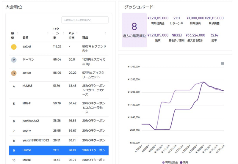Click Hirose's back rate 94.10
238x164 pixels.
click(72, 150)
